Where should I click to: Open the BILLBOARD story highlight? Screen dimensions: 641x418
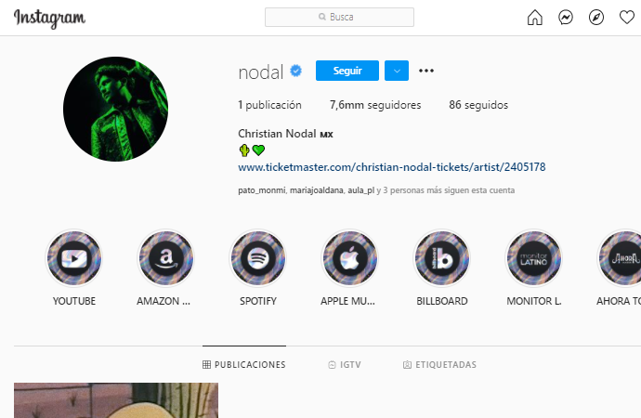(442, 258)
